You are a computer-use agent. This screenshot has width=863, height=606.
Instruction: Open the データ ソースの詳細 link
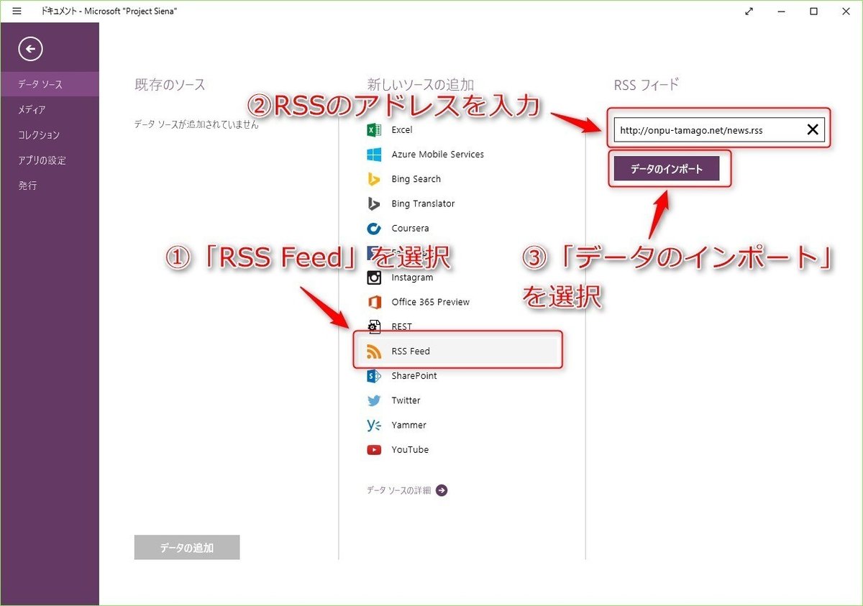(398, 490)
